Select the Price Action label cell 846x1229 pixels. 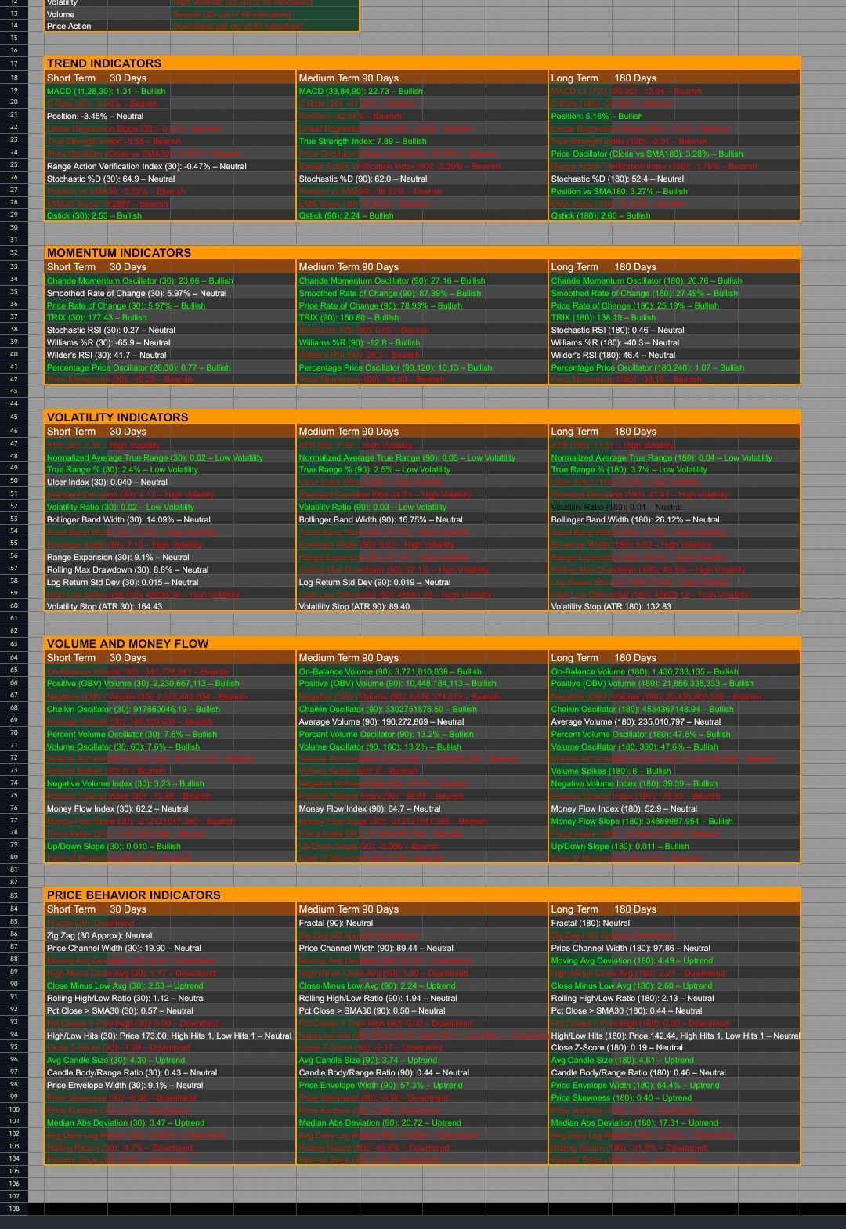click(x=69, y=26)
